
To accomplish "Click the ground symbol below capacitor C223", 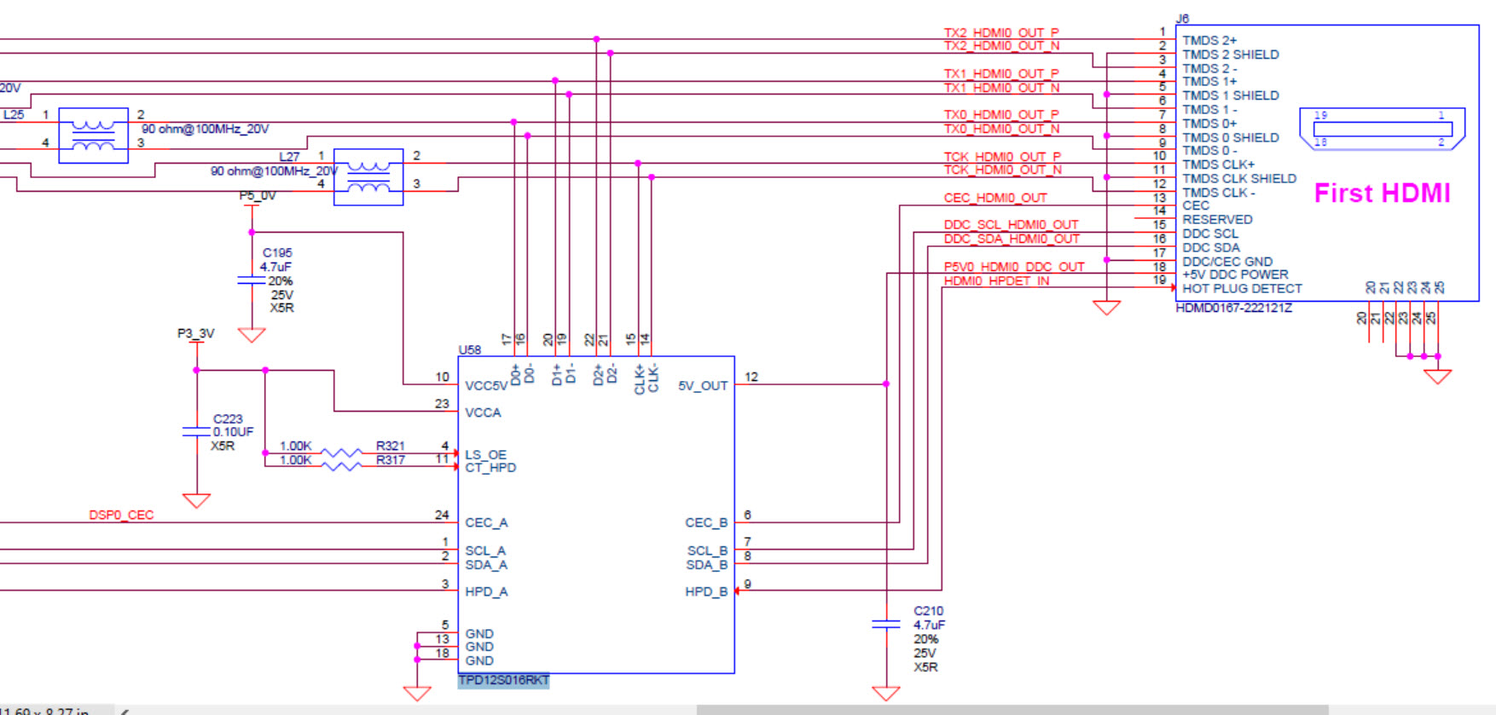I will 197,501.
